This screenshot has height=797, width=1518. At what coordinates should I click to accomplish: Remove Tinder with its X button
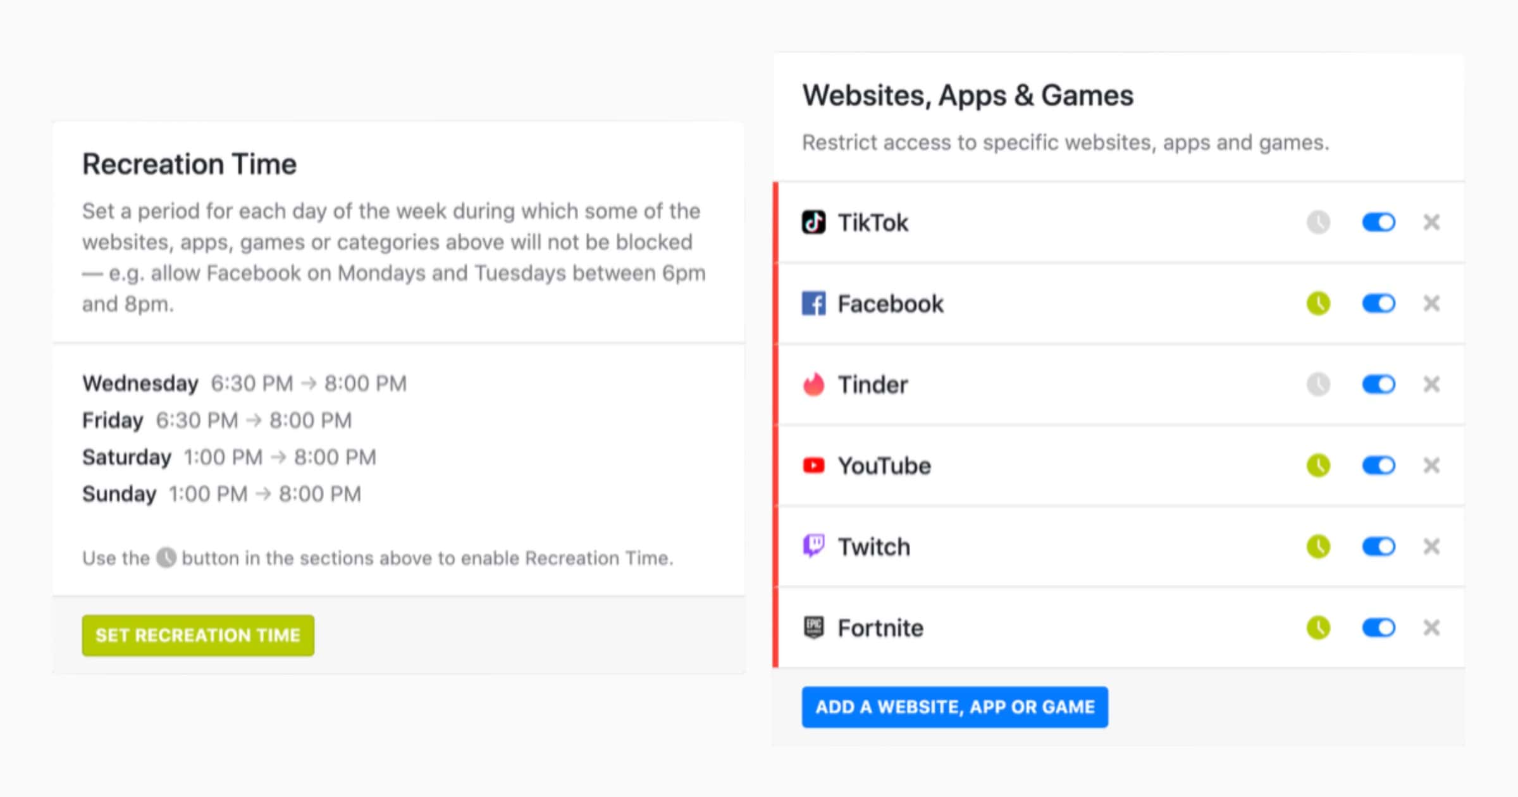point(1431,385)
